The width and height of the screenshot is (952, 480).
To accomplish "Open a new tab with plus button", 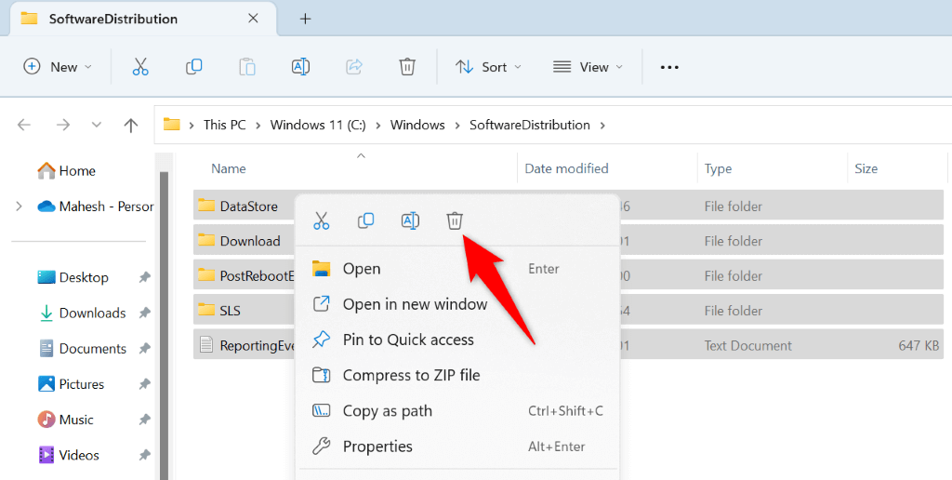I will (x=305, y=19).
